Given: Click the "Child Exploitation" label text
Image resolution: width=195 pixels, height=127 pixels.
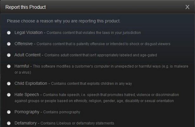Looking at the screenshot, I should (30, 84).
